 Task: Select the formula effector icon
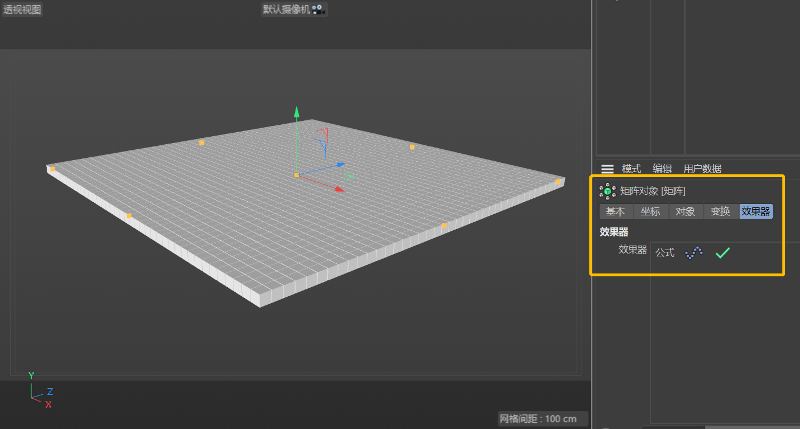pos(694,252)
